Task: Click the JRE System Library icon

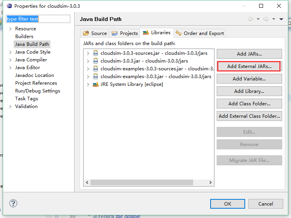Action: pyautogui.click(x=96, y=84)
